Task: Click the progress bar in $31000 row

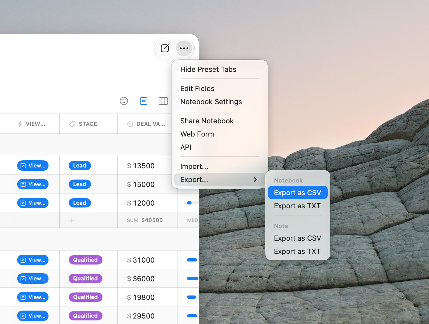Action: pos(192,260)
